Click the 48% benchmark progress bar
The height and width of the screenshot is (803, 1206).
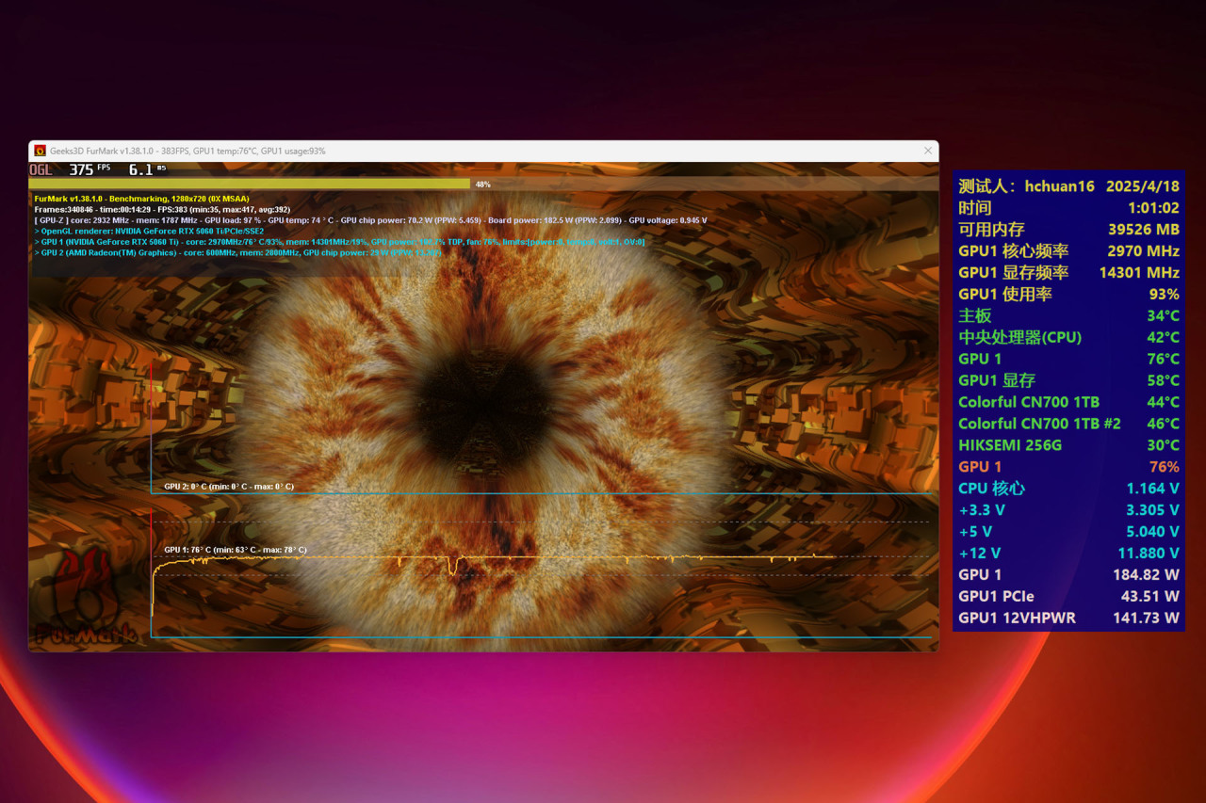point(482,185)
